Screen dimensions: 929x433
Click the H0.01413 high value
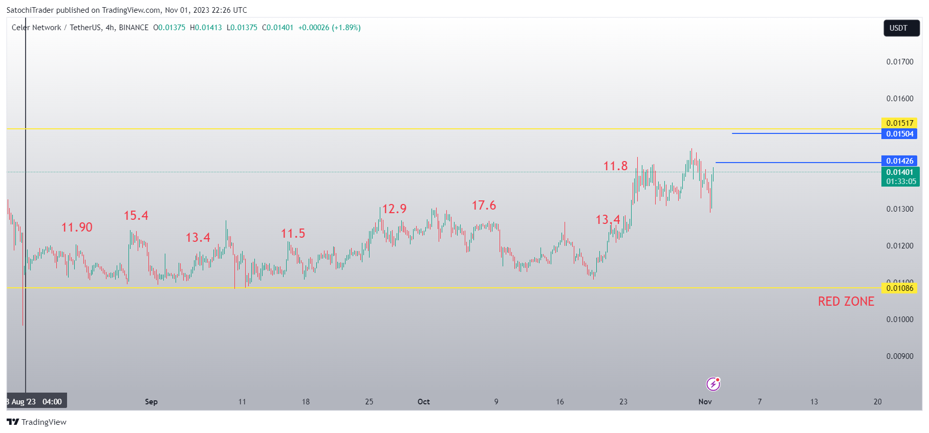click(x=206, y=28)
